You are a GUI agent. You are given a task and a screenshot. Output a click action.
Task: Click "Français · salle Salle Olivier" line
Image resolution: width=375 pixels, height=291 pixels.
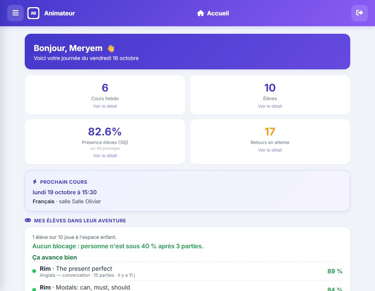(x=67, y=201)
